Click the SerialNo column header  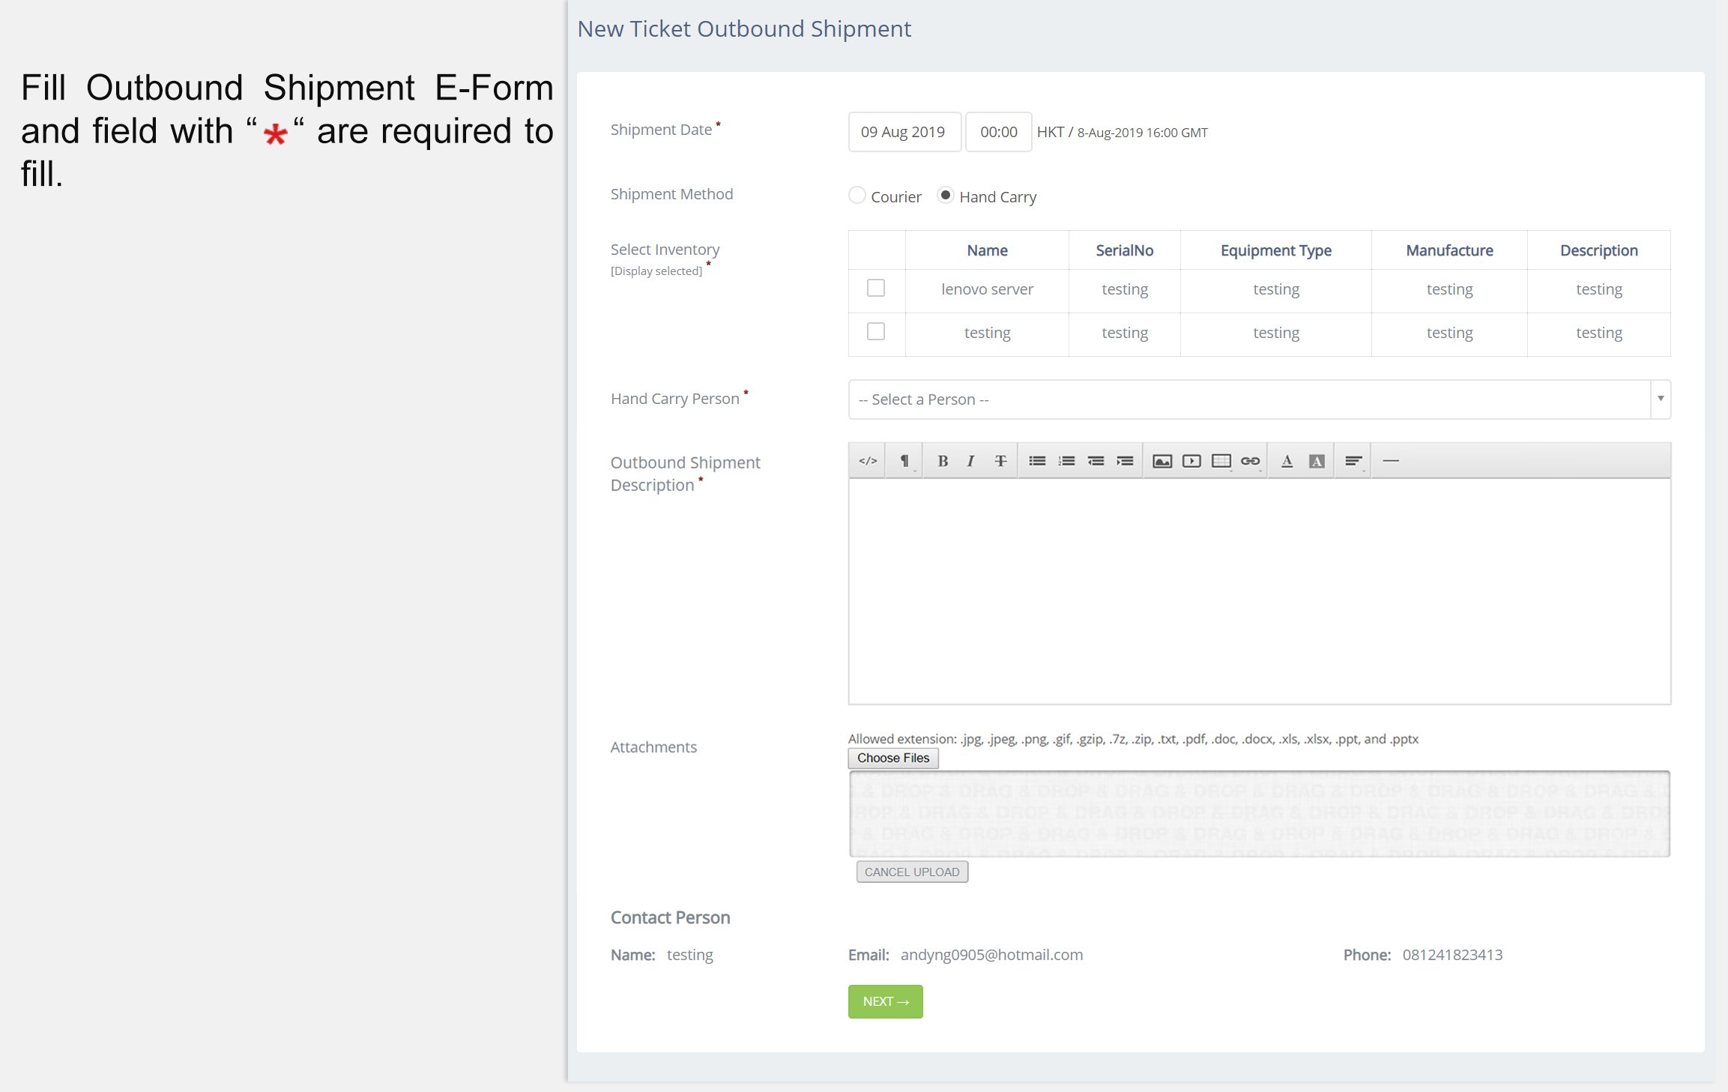[1124, 250]
